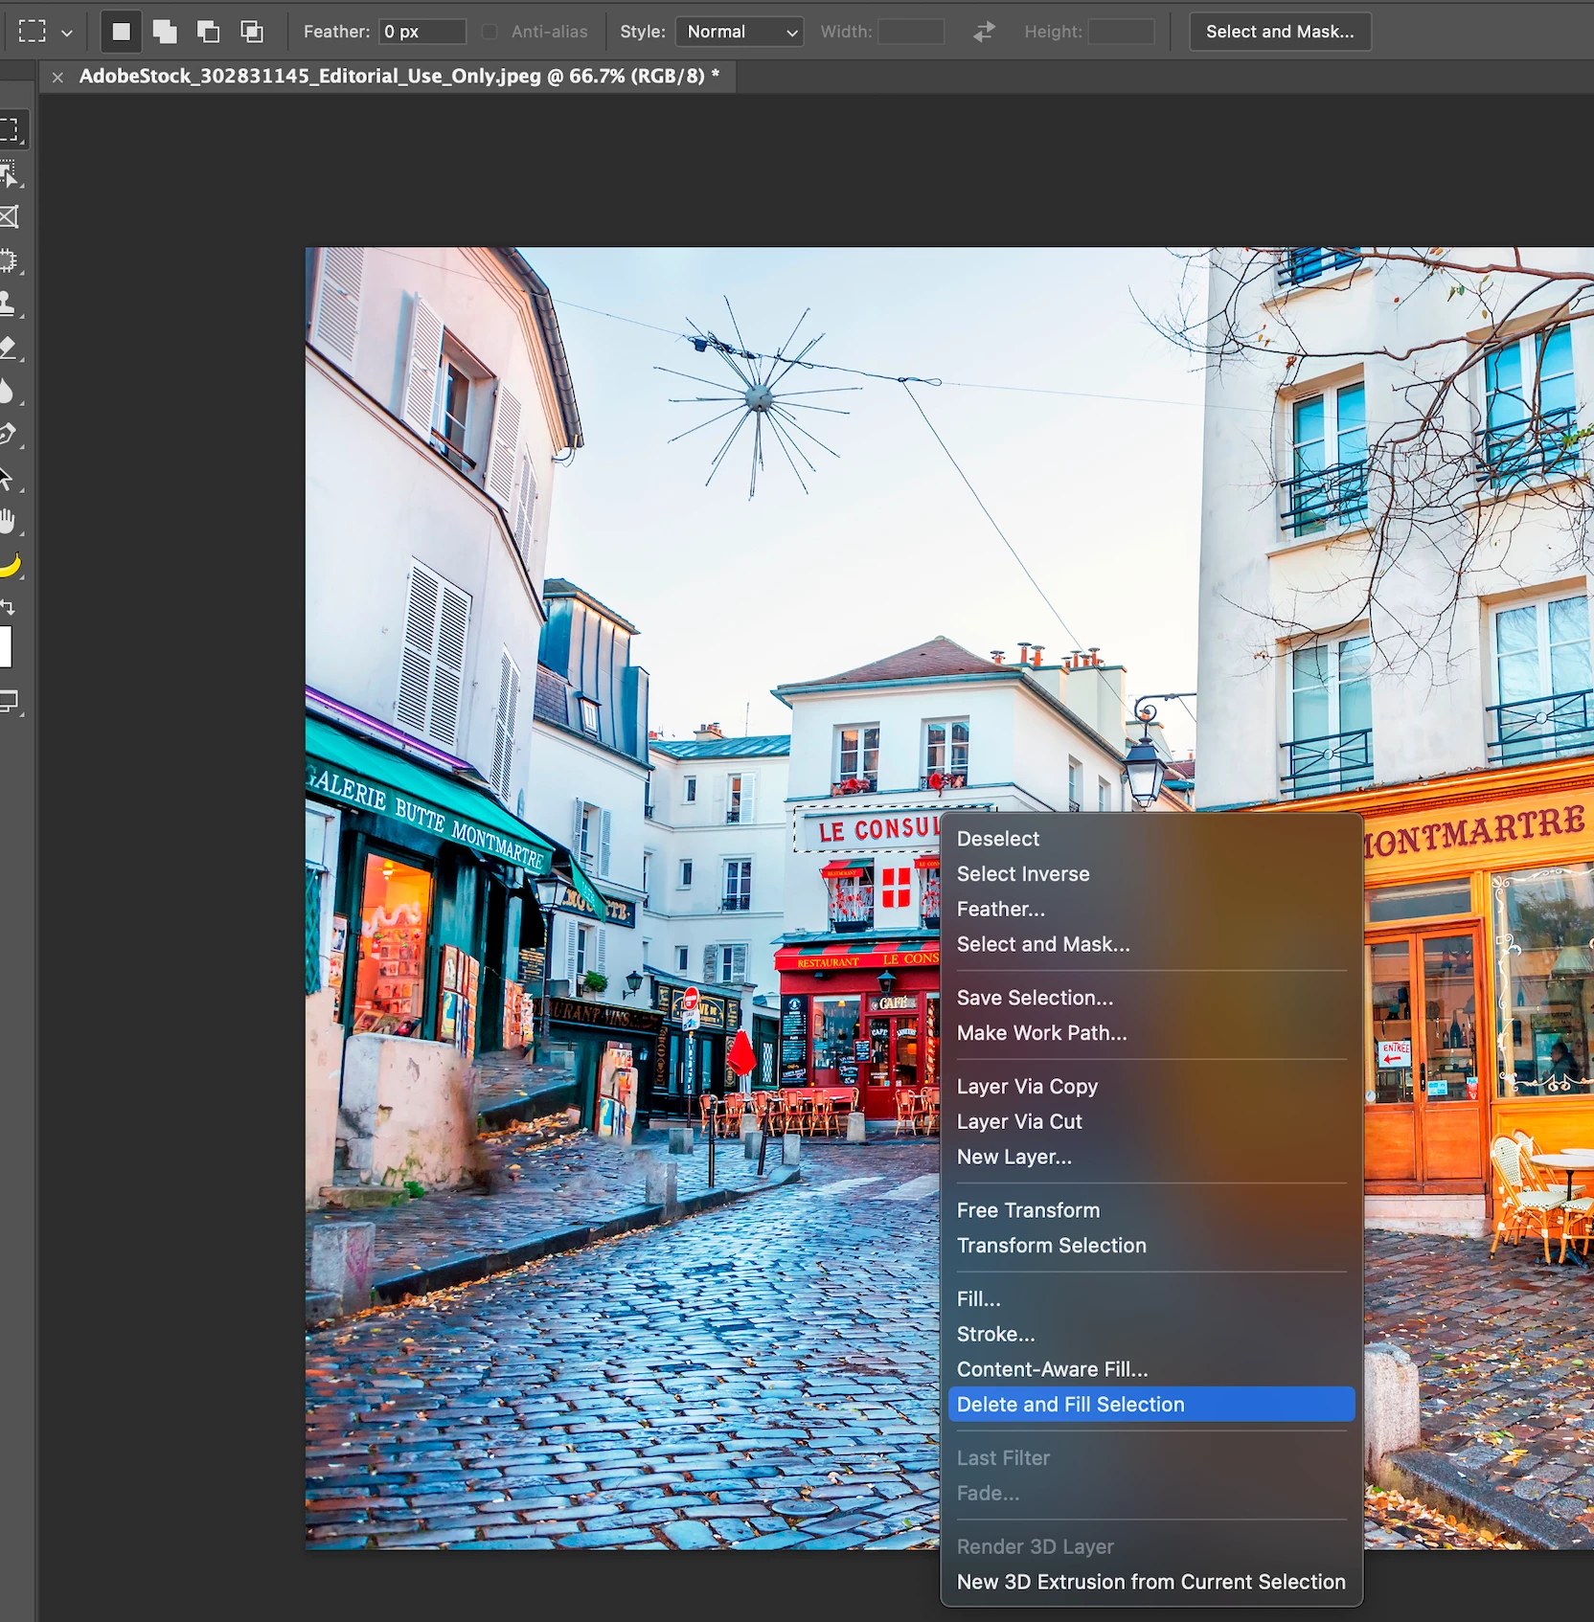
Task: Choose Stroke... from the context menu
Action: click(1151, 1334)
